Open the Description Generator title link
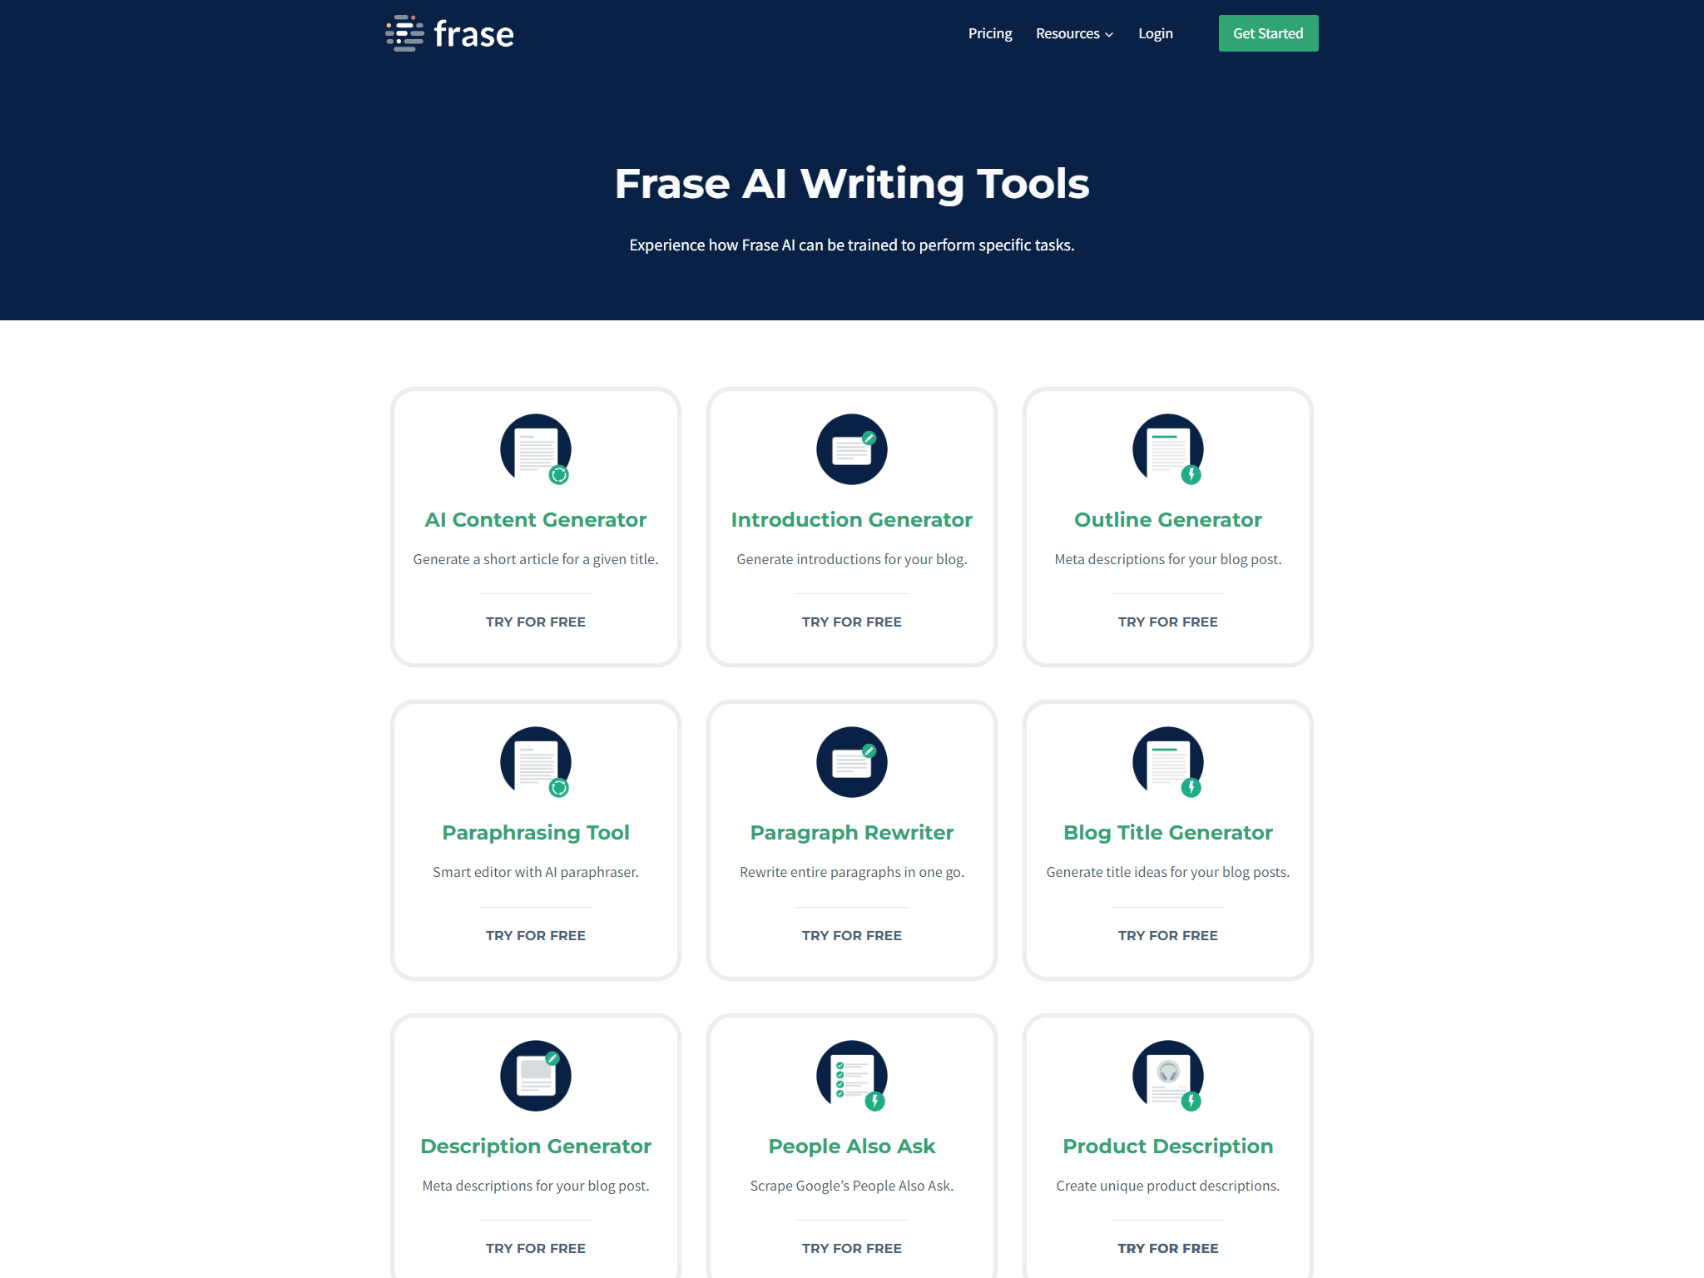 tap(536, 1147)
